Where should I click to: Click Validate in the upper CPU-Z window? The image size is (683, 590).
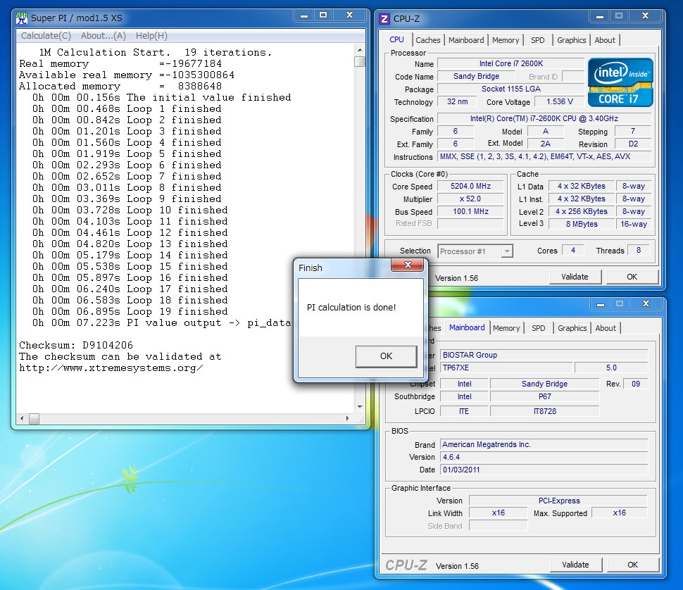pyautogui.click(x=575, y=277)
